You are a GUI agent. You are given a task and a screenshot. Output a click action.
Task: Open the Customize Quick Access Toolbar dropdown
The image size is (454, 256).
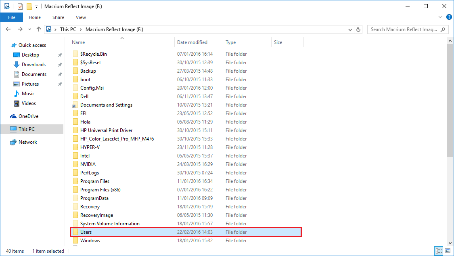point(36,6)
